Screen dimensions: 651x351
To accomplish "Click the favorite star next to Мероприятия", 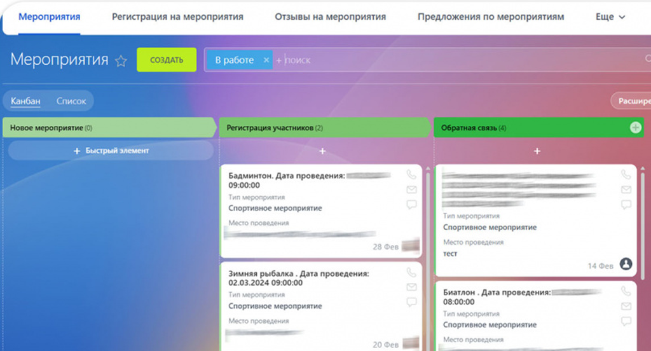I will [121, 61].
